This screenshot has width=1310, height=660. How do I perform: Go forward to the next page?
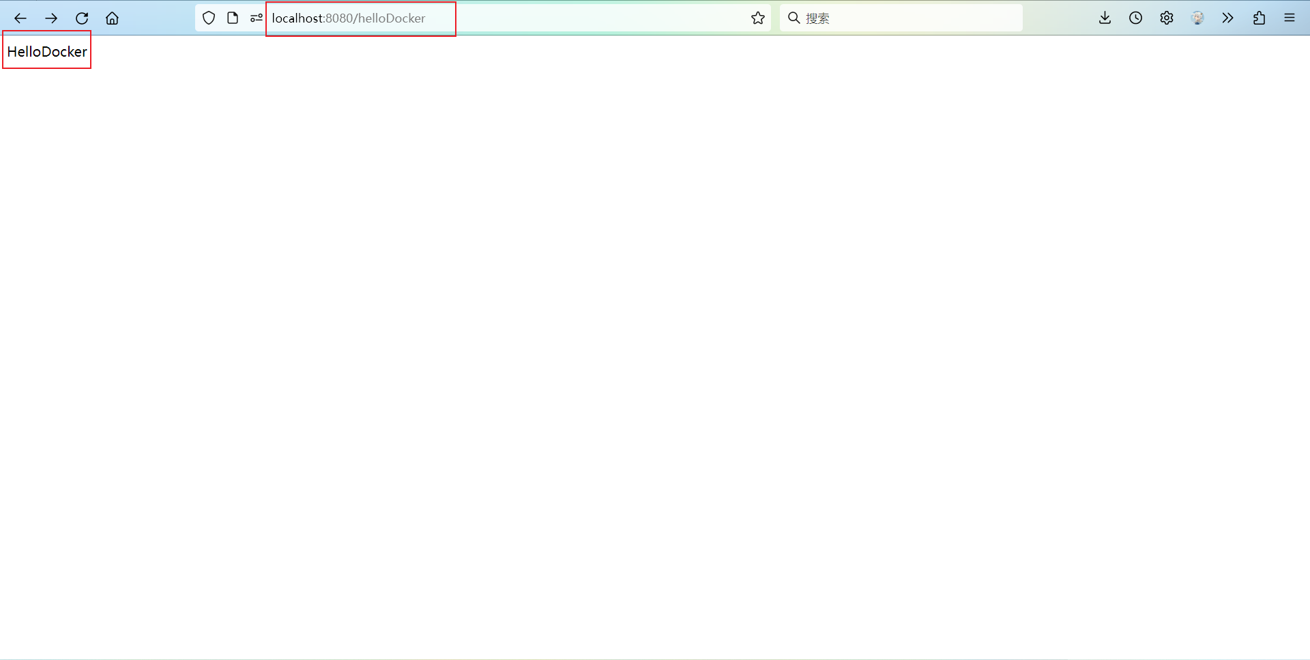pos(51,18)
